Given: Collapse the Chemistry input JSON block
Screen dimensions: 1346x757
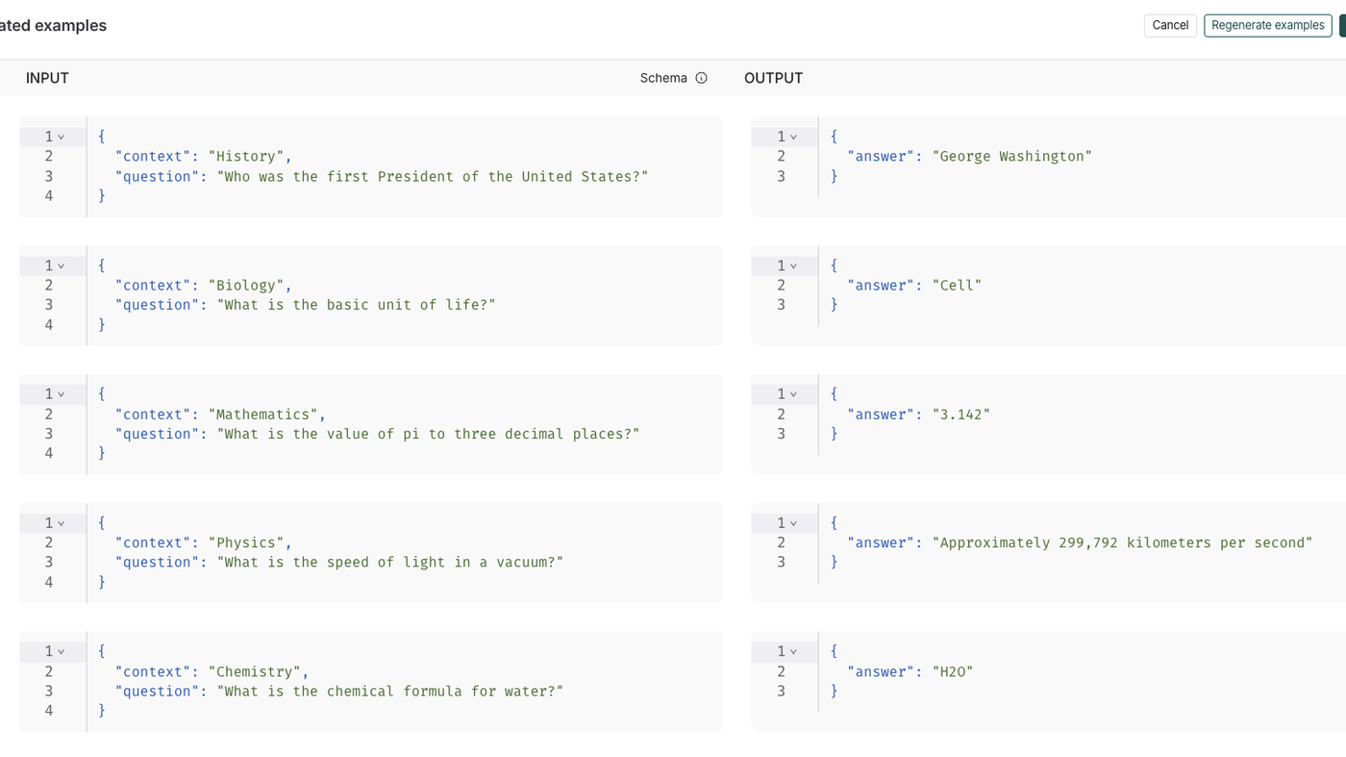Looking at the screenshot, I should pyautogui.click(x=61, y=652).
